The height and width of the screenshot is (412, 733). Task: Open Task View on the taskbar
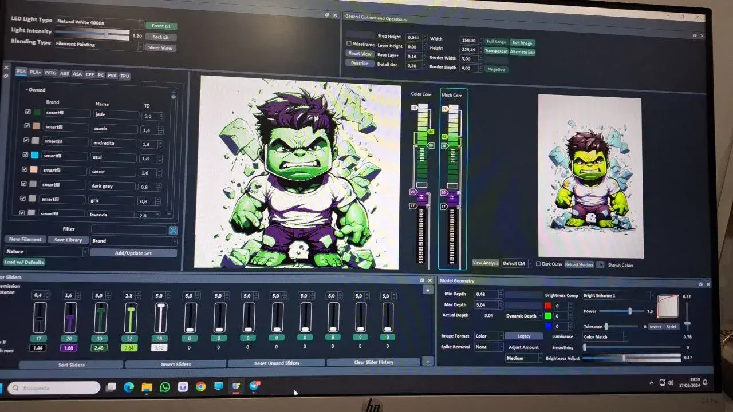point(111,387)
